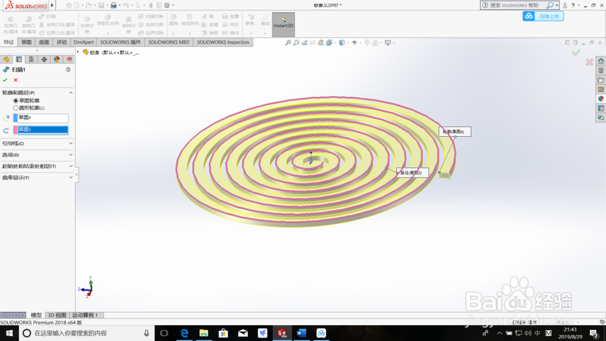Click the Revolved Cut tool
606x341 pixels.
pyautogui.click(x=128, y=25)
